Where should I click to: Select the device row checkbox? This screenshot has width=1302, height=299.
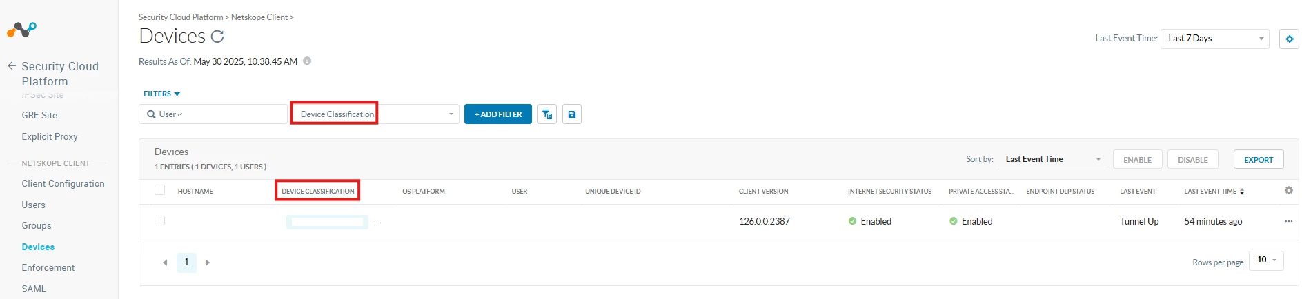coord(159,220)
